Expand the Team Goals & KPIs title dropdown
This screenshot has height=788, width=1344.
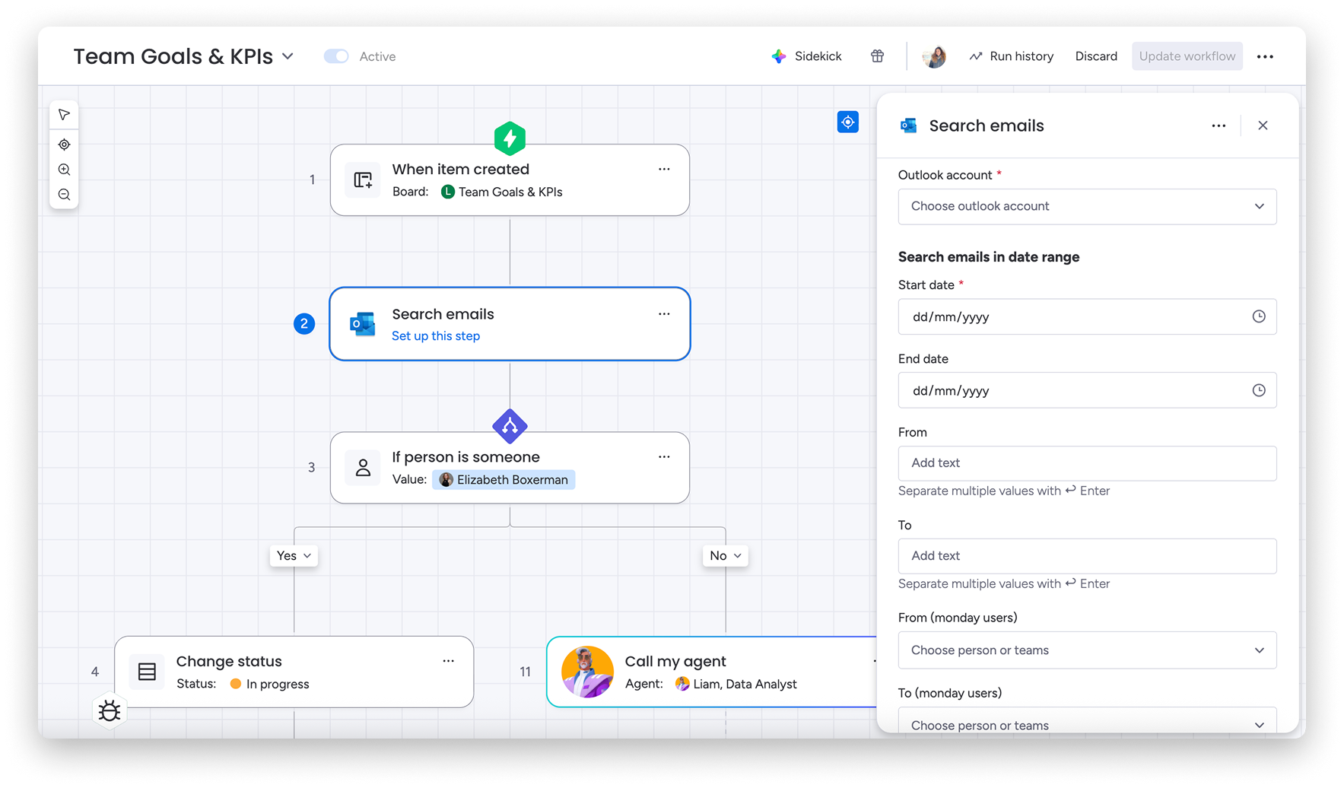pyautogui.click(x=288, y=56)
